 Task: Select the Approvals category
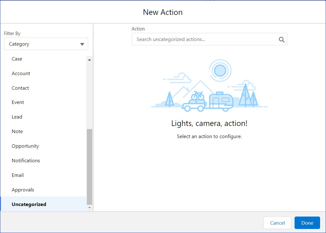(x=23, y=190)
